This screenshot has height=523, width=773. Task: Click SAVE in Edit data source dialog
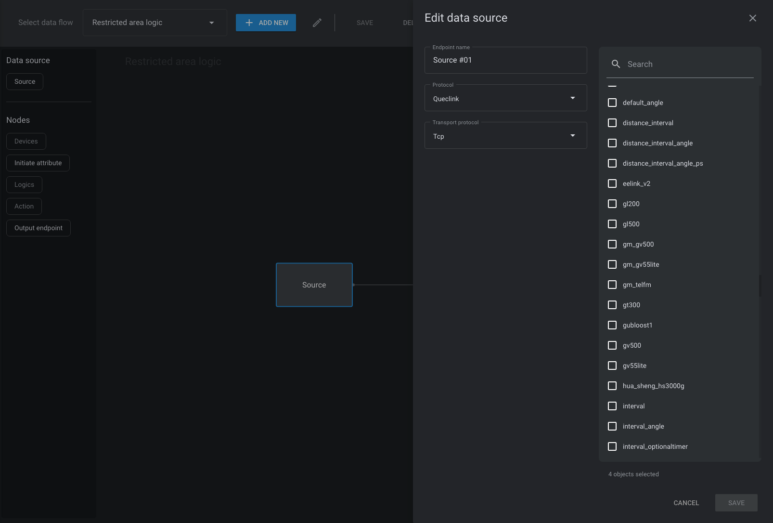pyautogui.click(x=736, y=503)
